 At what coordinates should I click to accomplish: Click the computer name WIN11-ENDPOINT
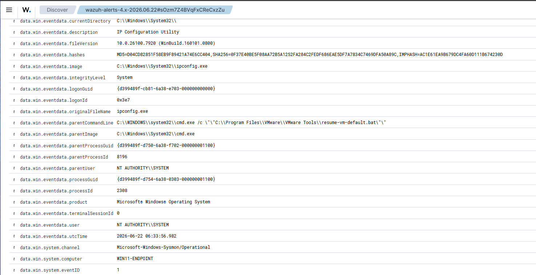click(135, 259)
